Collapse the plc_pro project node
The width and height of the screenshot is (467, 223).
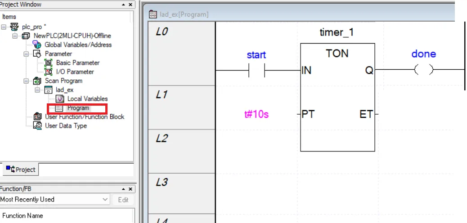3,27
